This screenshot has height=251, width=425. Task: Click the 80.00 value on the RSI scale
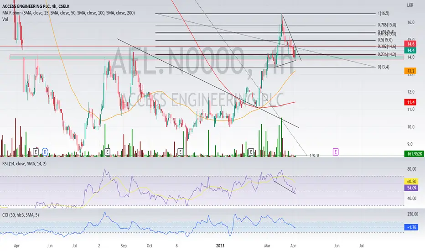coord(411,169)
